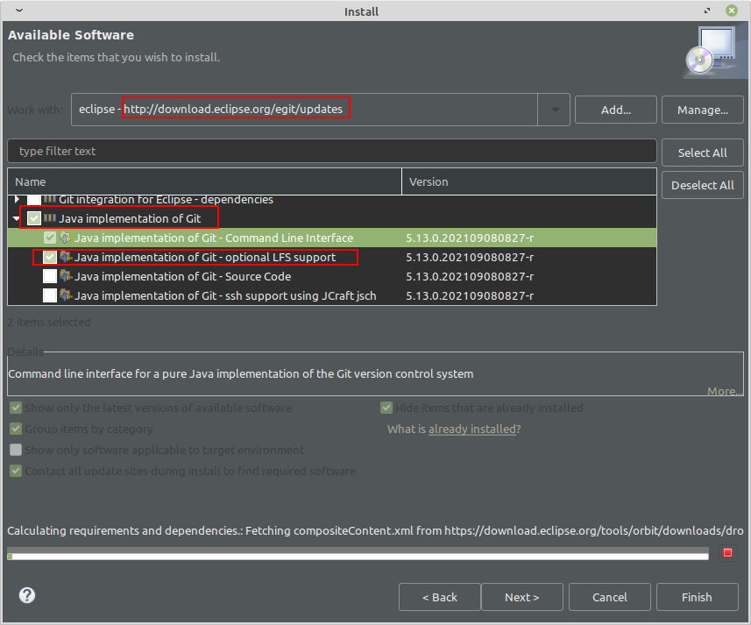The image size is (751, 625).
Task: Sort by the Name column header
Action: click(x=204, y=182)
